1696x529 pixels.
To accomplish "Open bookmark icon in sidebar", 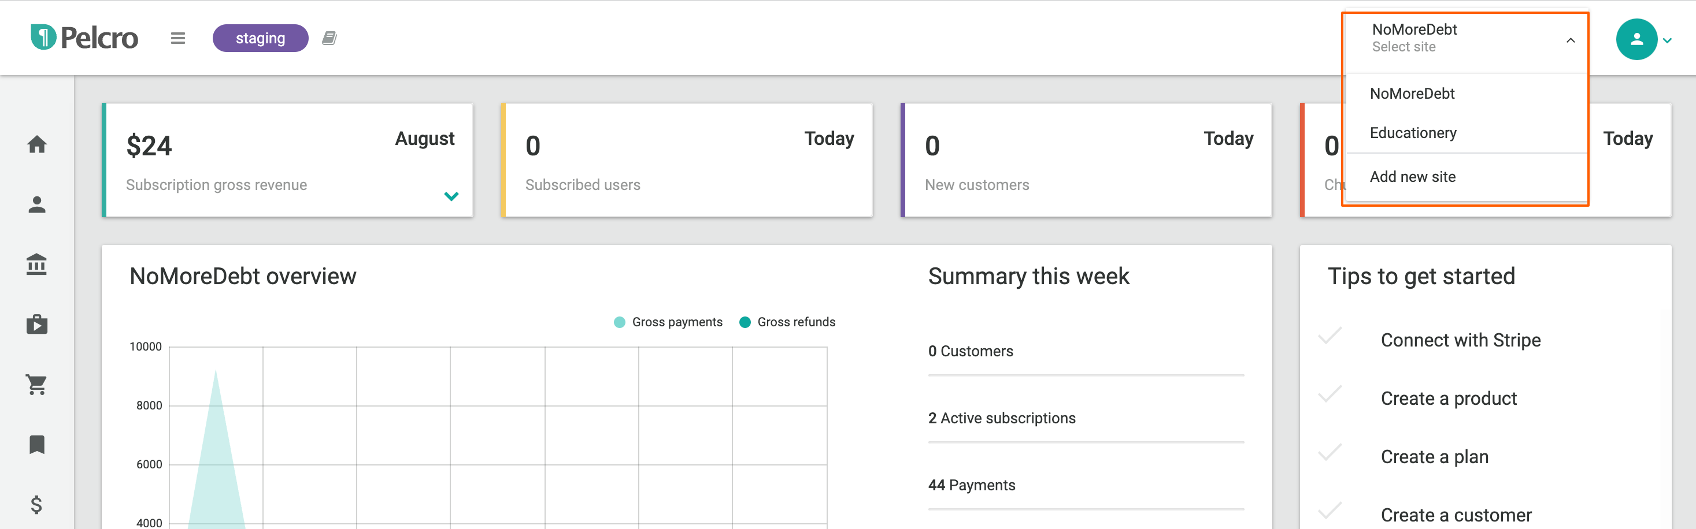I will point(37,445).
